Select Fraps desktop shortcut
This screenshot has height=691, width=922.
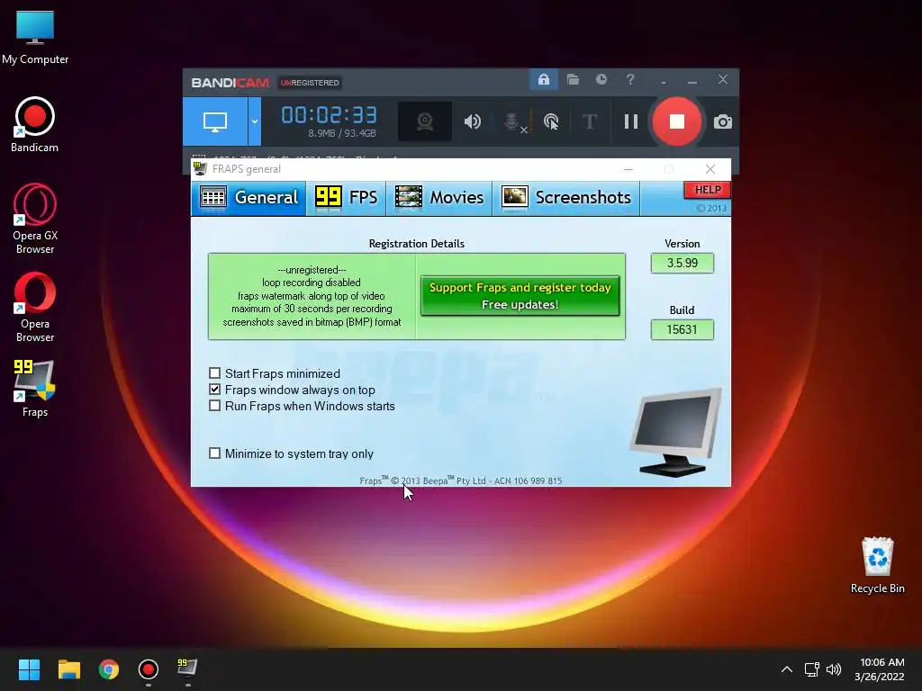tap(35, 389)
